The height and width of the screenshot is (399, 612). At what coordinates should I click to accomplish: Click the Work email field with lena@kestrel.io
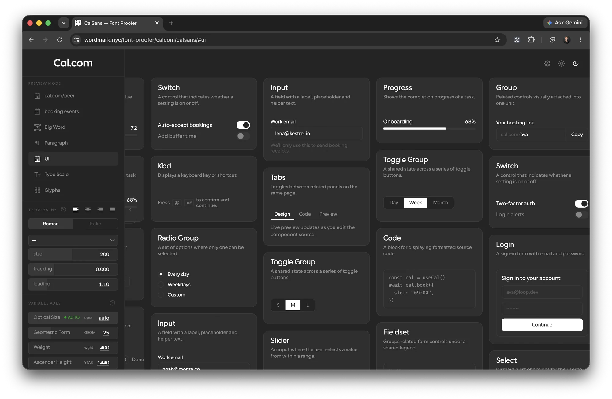316,134
